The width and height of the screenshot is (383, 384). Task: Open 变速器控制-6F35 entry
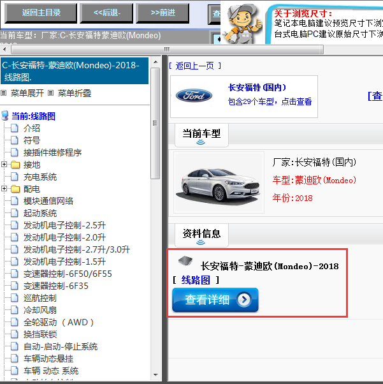tap(56, 286)
